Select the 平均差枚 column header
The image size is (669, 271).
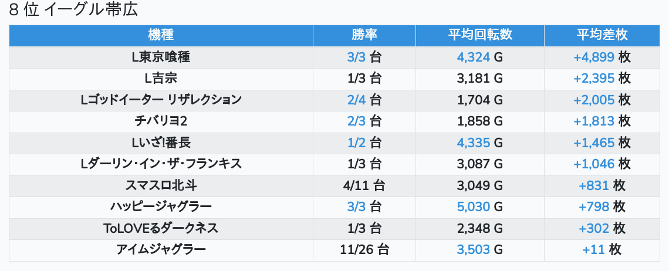click(602, 35)
